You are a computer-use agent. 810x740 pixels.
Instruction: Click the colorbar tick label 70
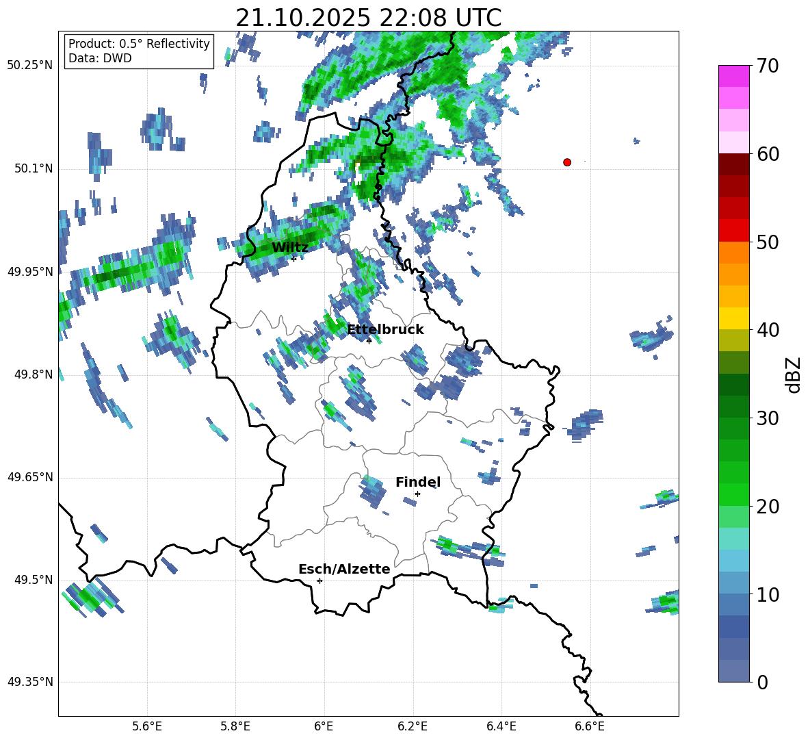pyautogui.click(x=768, y=66)
